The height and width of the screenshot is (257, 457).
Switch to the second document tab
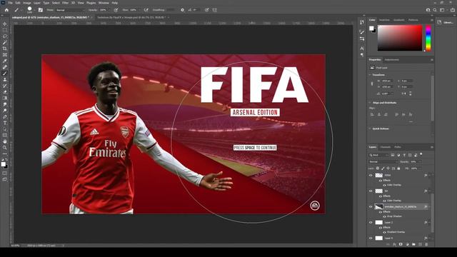coord(131,17)
